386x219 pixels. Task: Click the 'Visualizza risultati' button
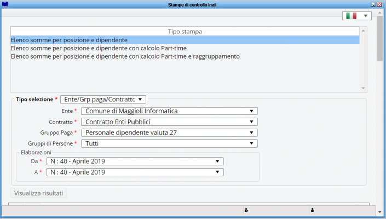tap(39, 193)
